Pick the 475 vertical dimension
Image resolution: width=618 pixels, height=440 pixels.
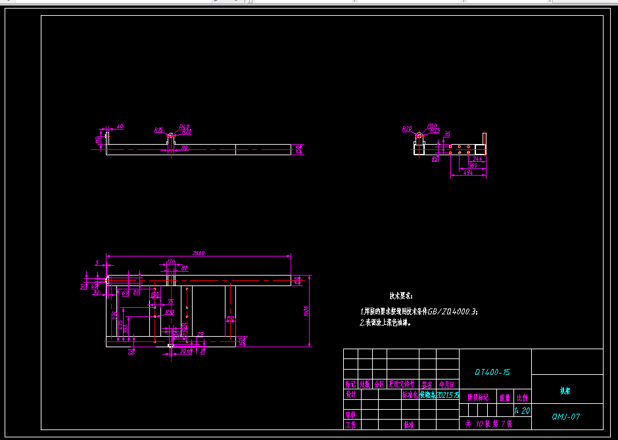[x=120, y=324]
